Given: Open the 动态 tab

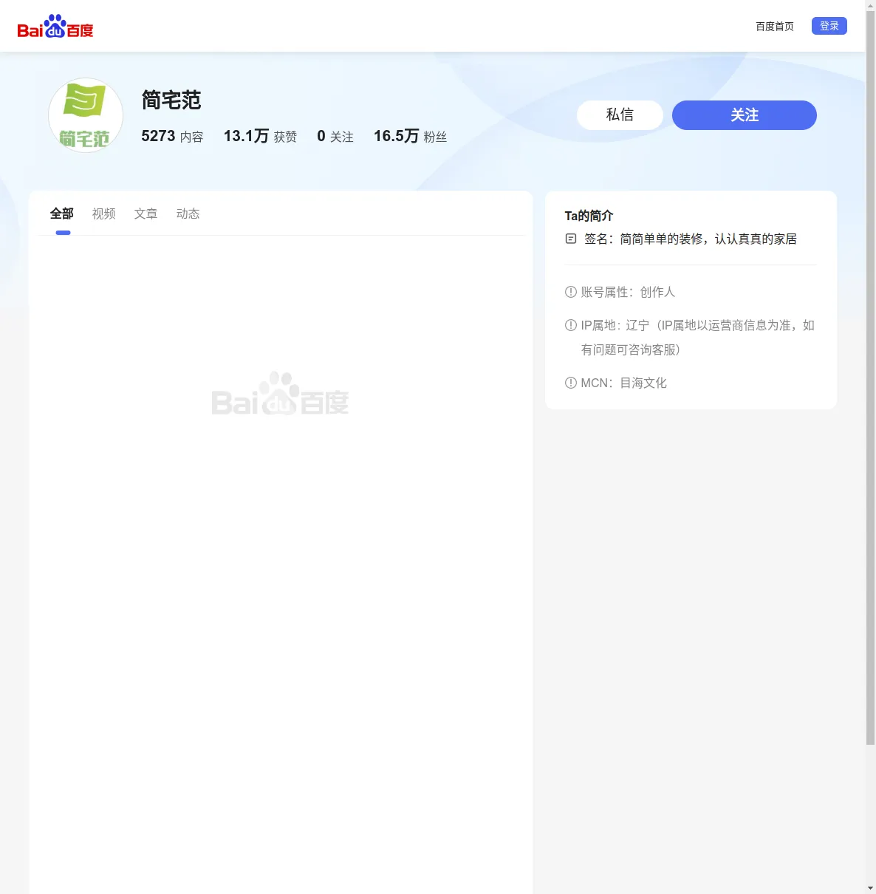Looking at the screenshot, I should coord(188,214).
